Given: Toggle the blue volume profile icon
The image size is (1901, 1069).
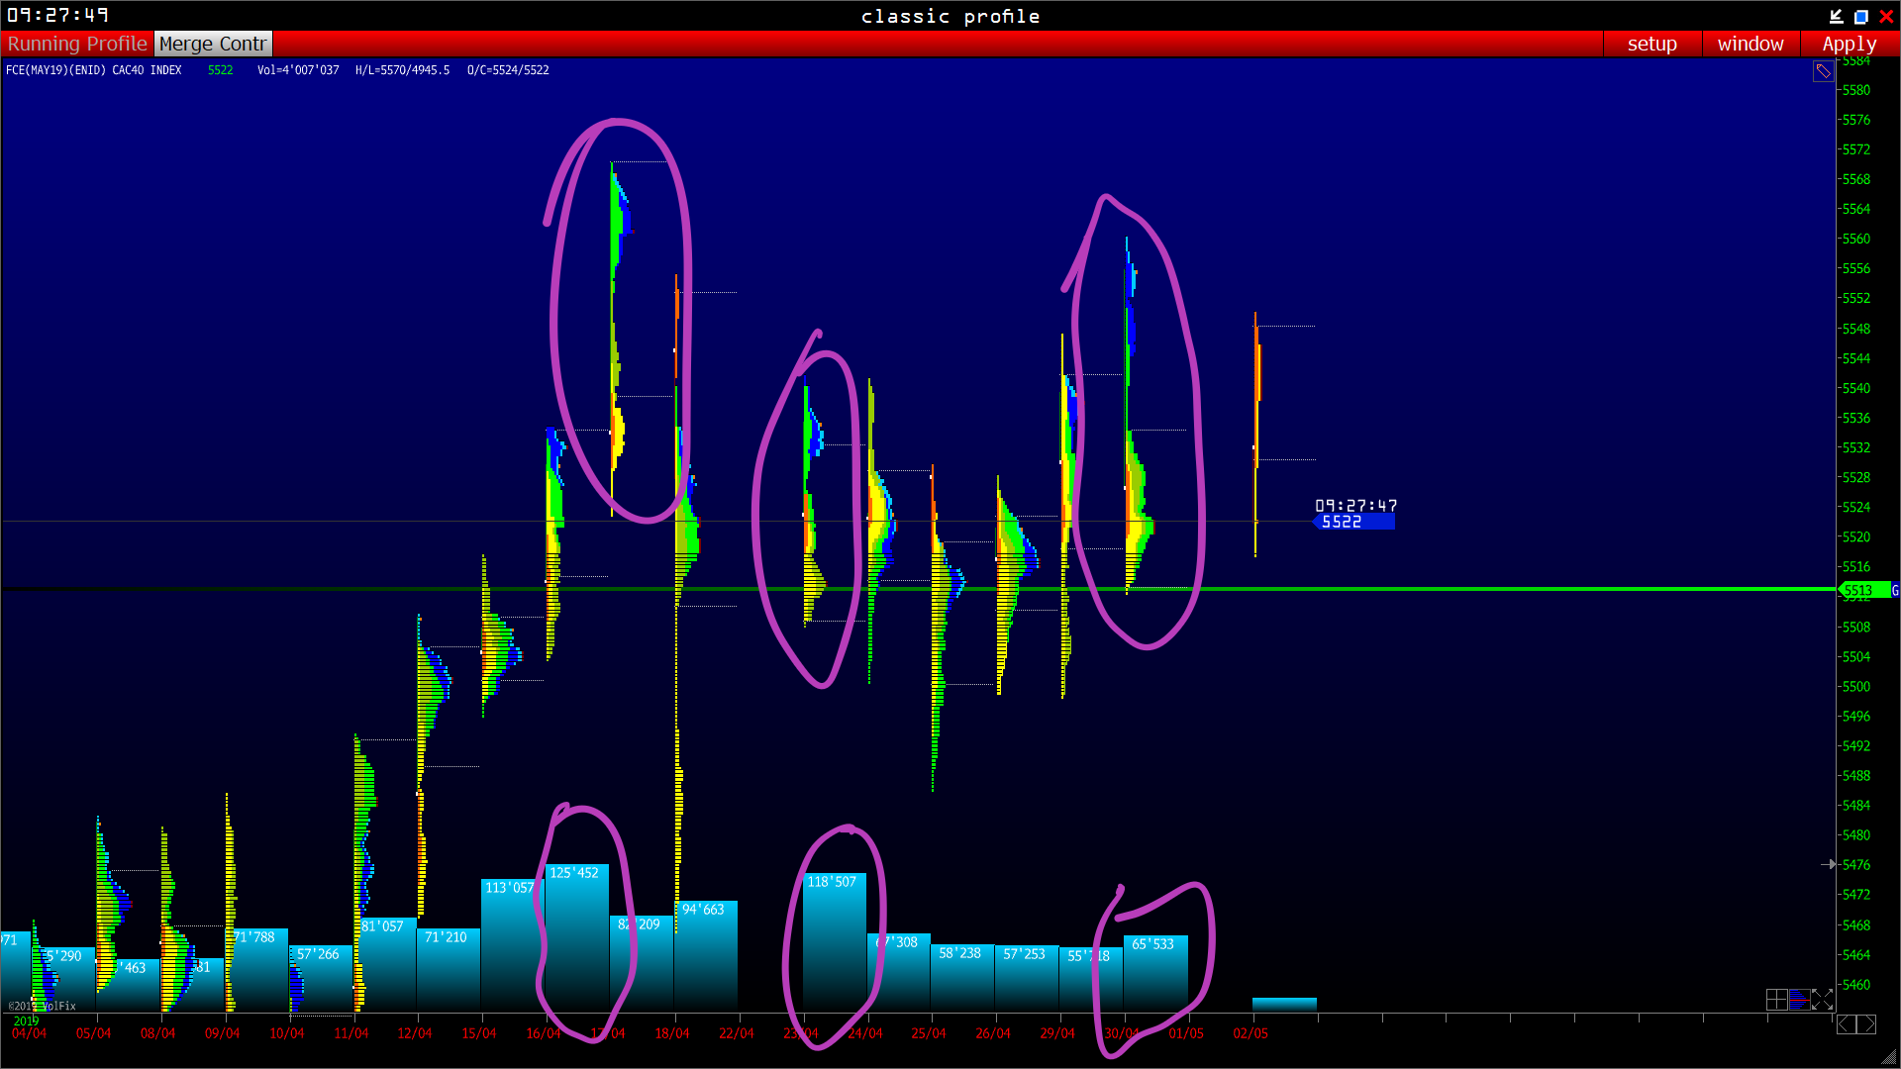Looking at the screenshot, I should [x=1799, y=1000].
